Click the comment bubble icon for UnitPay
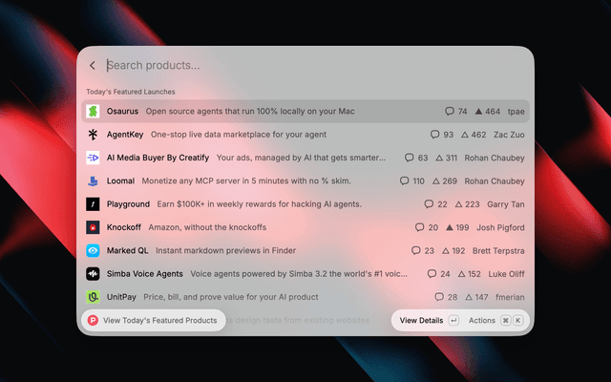The width and height of the screenshot is (611, 382). [439, 297]
